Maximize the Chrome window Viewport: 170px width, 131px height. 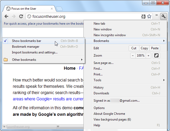[x=153, y=3]
